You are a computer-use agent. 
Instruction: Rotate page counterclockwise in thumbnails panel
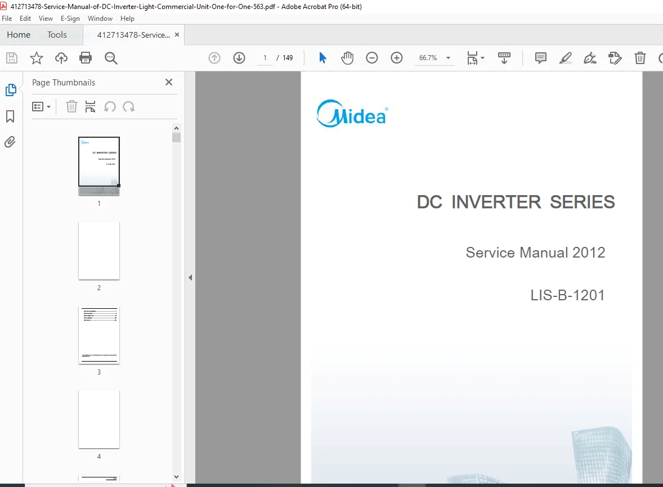(110, 106)
